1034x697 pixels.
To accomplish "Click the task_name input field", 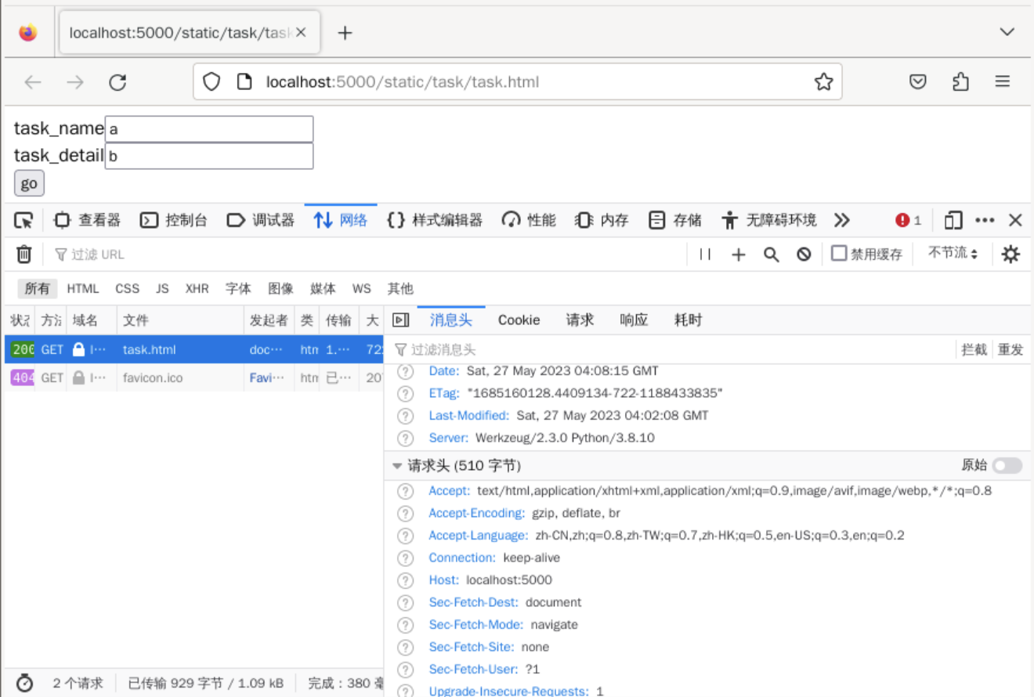I will (x=209, y=128).
